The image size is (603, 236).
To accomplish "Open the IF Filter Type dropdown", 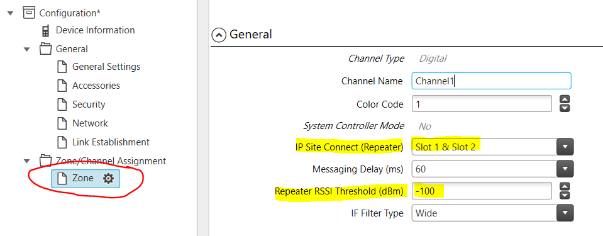I will pyautogui.click(x=565, y=213).
